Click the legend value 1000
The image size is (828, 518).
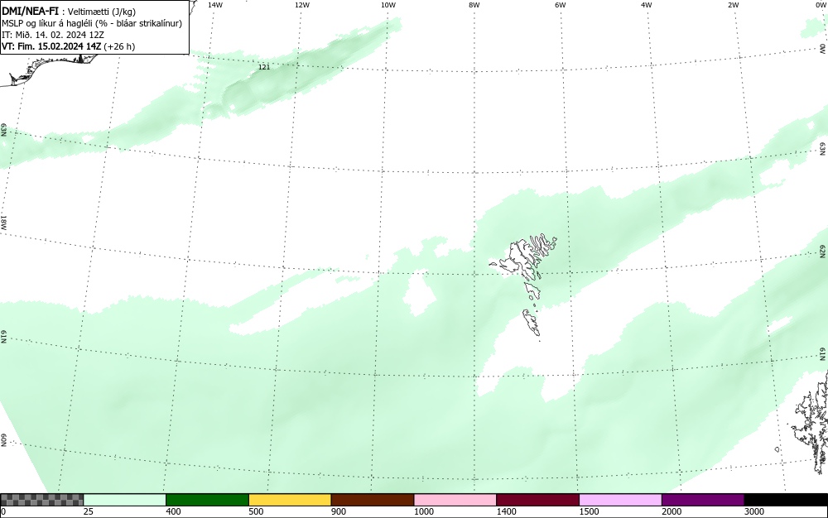pyautogui.click(x=423, y=511)
